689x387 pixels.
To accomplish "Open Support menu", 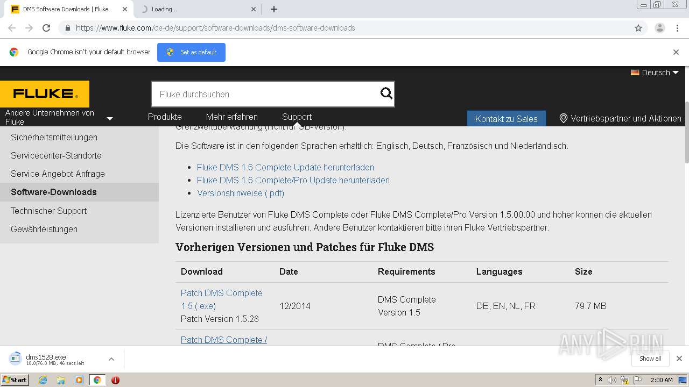I will tap(297, 117).
